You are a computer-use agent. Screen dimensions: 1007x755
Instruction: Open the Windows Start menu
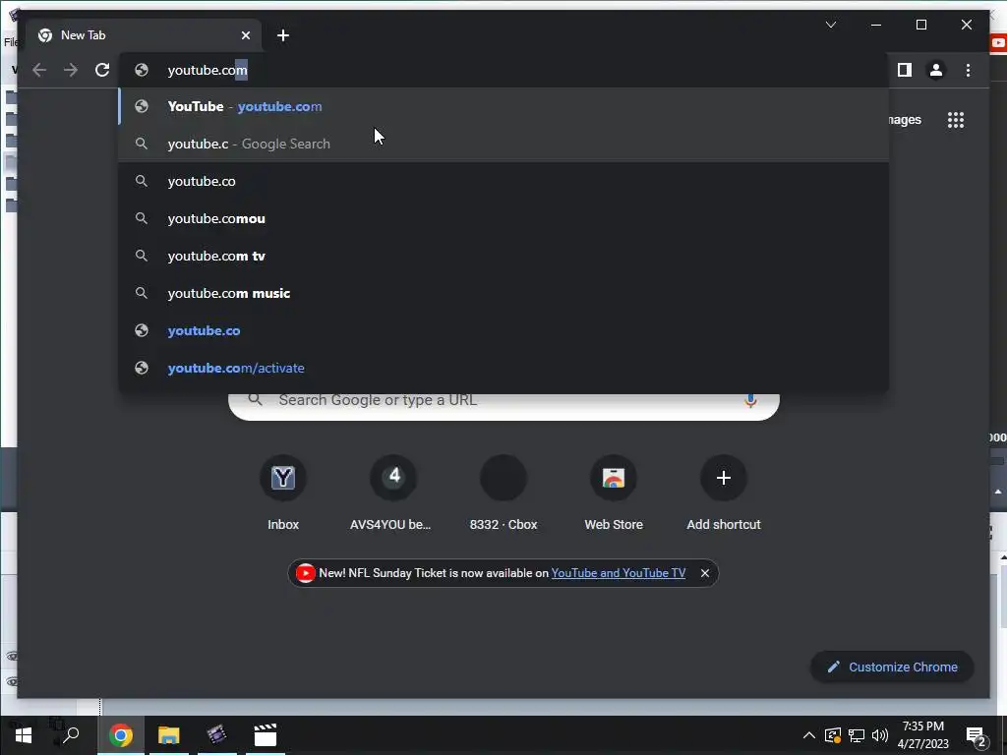24,735
